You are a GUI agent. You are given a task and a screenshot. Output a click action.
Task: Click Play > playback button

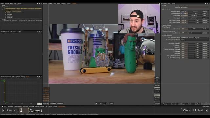coord(187,110)
